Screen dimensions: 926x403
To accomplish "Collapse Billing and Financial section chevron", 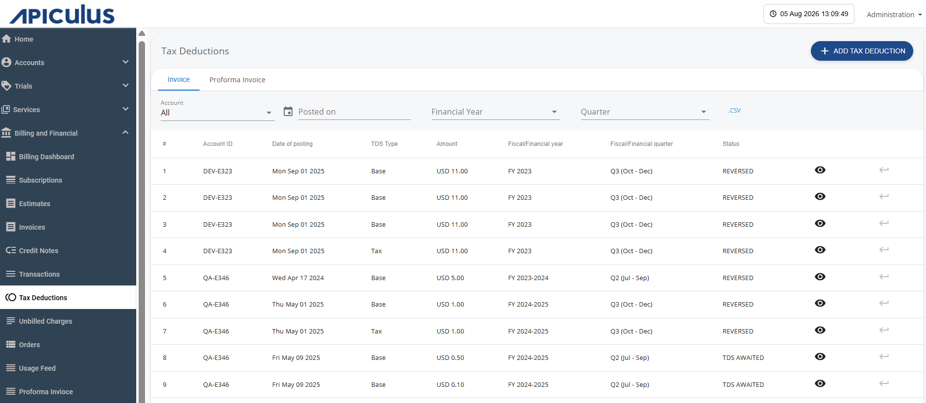I will (x=125, y=133).
